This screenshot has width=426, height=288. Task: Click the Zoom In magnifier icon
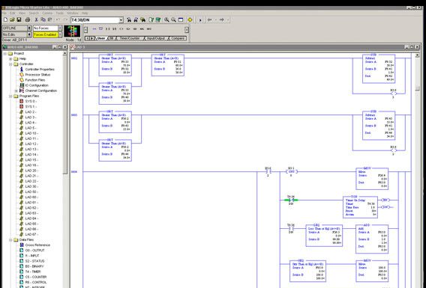(x=166, y=19)
